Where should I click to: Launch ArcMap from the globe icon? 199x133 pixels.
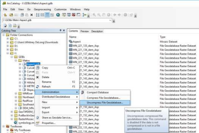coord(58,15)
